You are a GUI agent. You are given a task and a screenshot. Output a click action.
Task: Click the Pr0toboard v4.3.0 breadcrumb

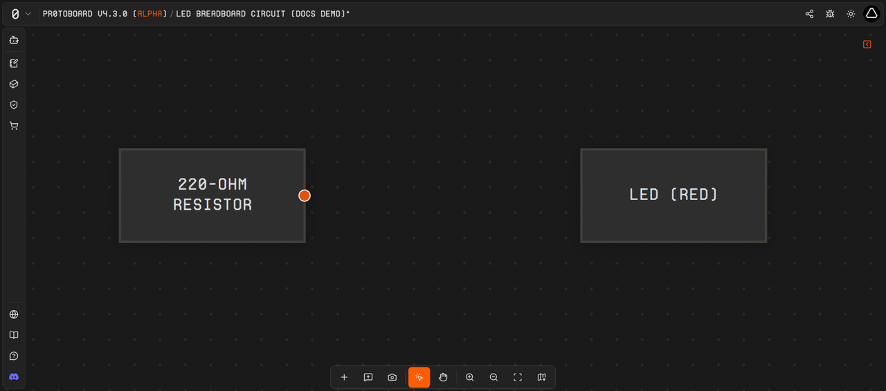pyautogui.click(x=105, y=14)
